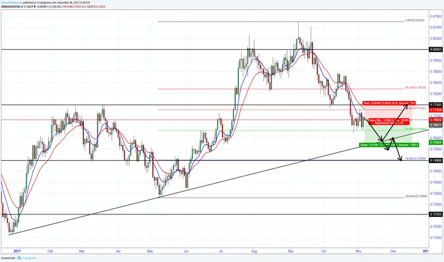Click the Feb label on time axis
The width and height of the screenshot is (444, 262).
pos(50,251)
